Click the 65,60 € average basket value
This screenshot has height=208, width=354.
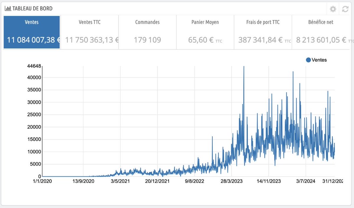coord(201,40)
